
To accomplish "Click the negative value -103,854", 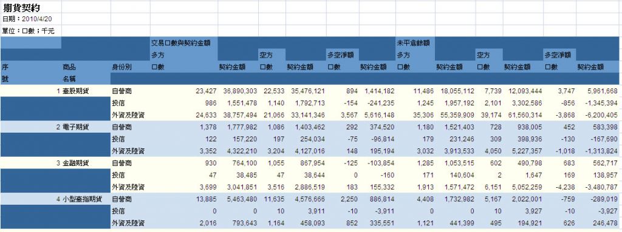I will click(381, 163).
